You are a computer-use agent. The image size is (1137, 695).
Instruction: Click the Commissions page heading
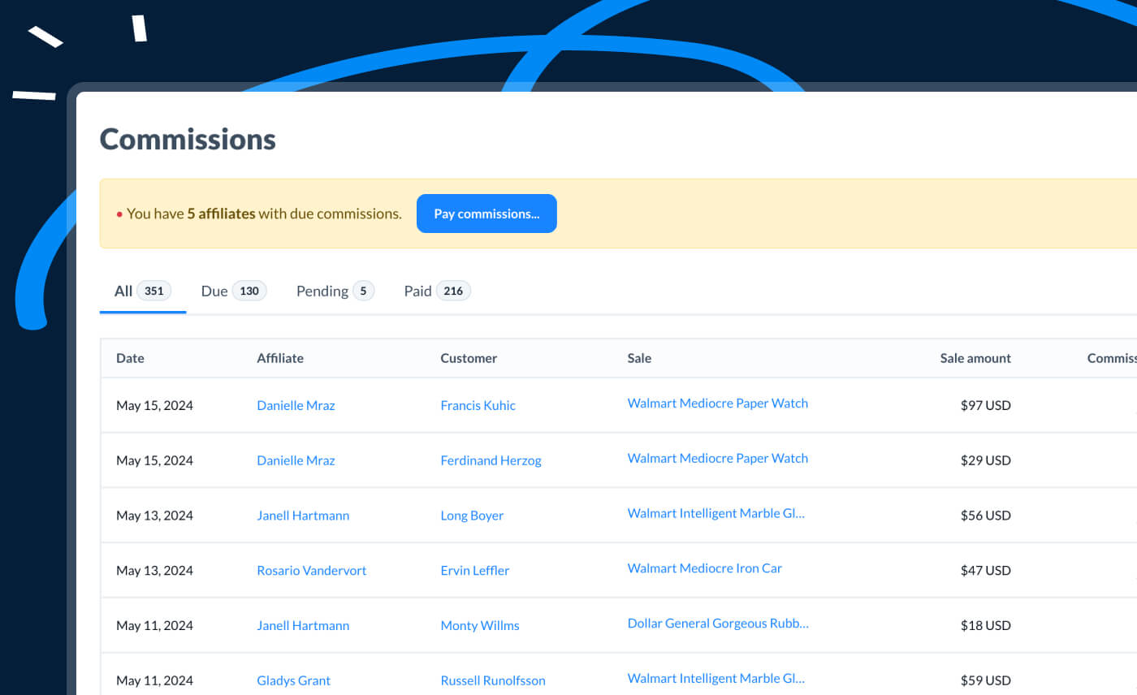[188, 140]
